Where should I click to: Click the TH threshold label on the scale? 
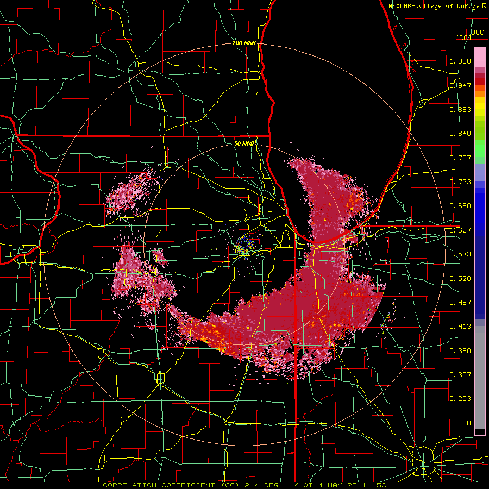(467, 423)
